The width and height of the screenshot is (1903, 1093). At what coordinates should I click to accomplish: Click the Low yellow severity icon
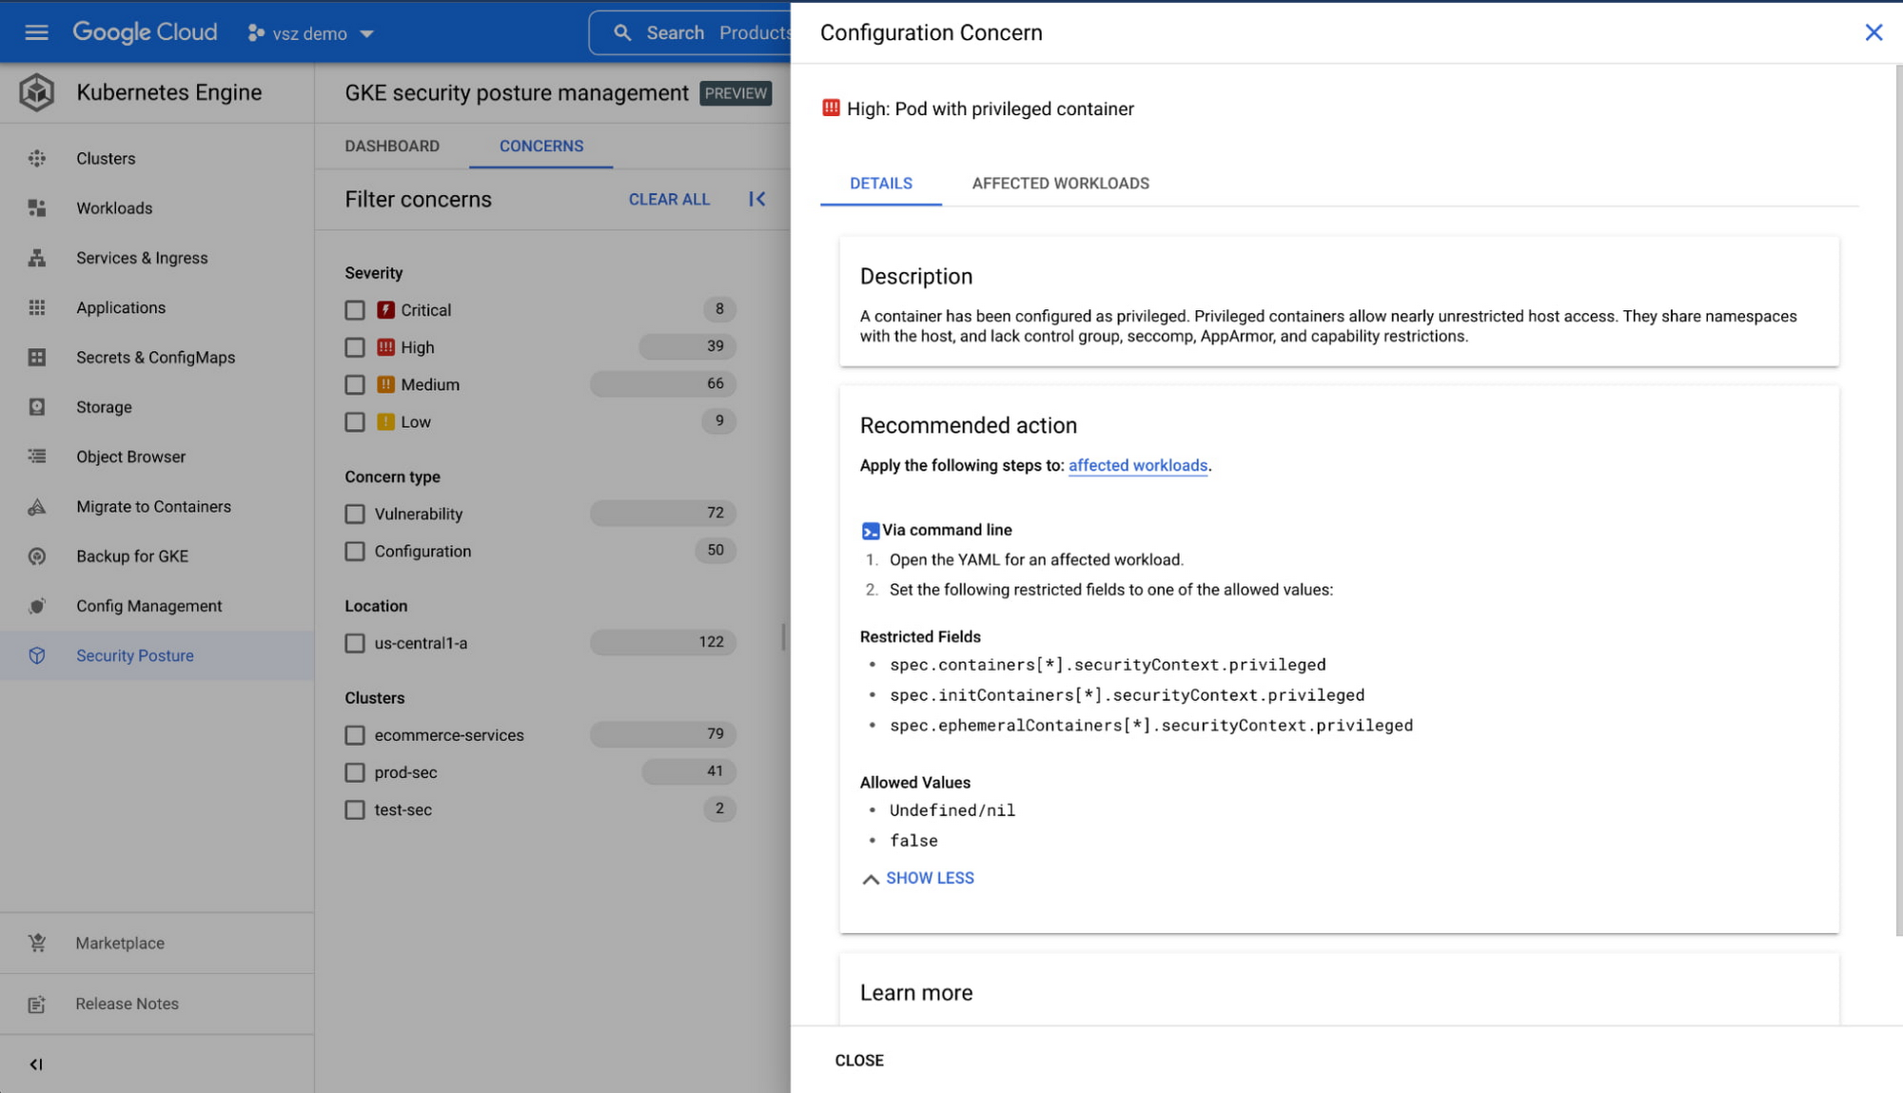click(x=385, y=421)
